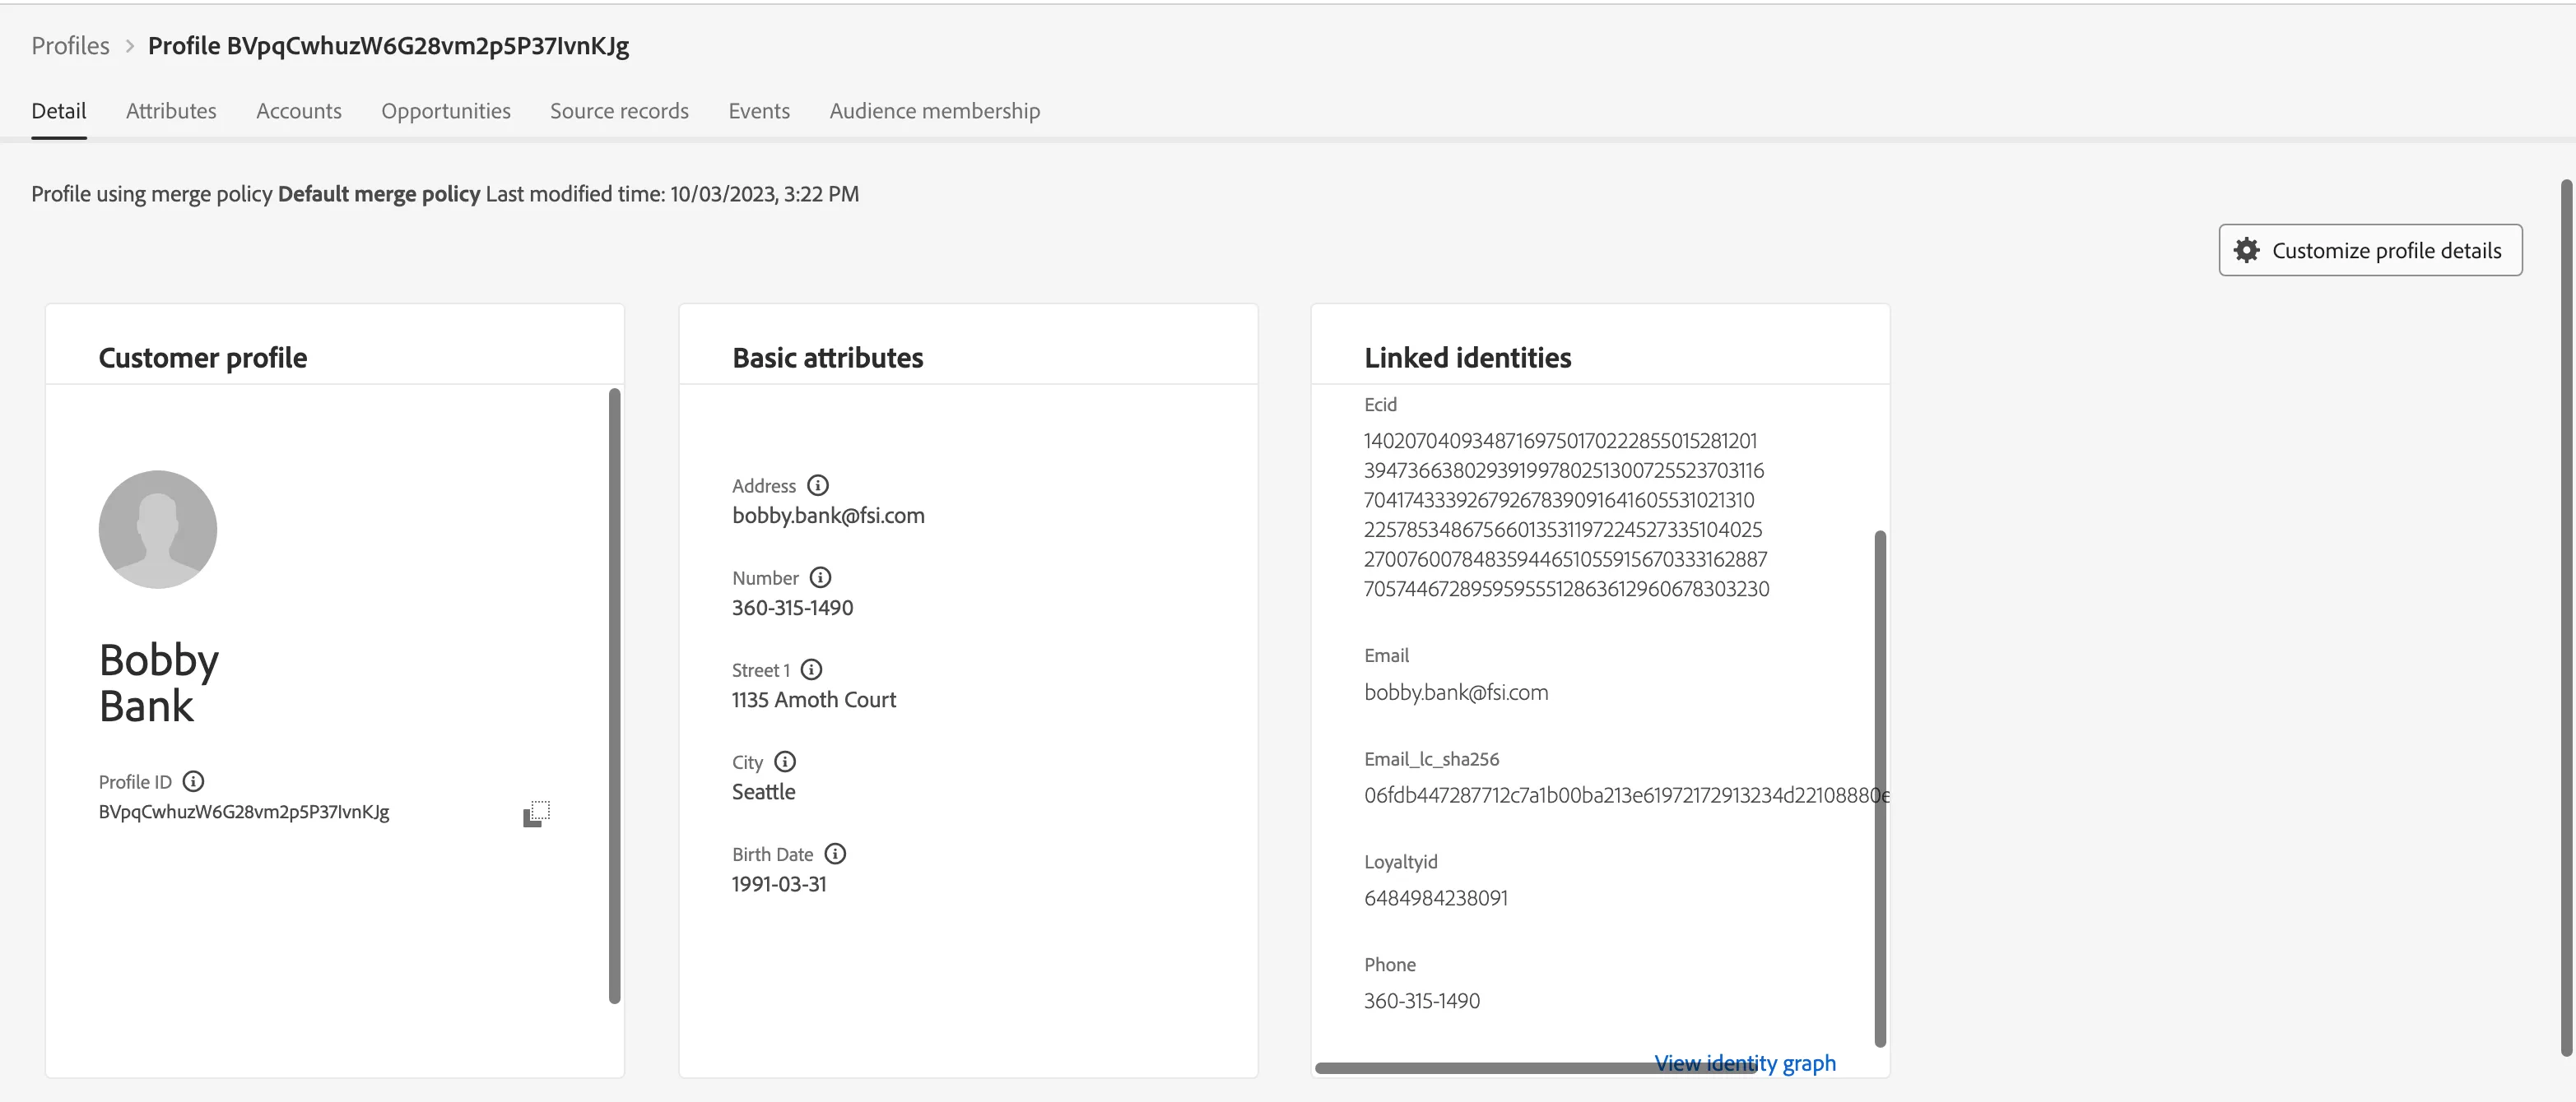Open the Audience membership tab
This screenshot has height=1102, width=2576.
[x=935, y=111]
